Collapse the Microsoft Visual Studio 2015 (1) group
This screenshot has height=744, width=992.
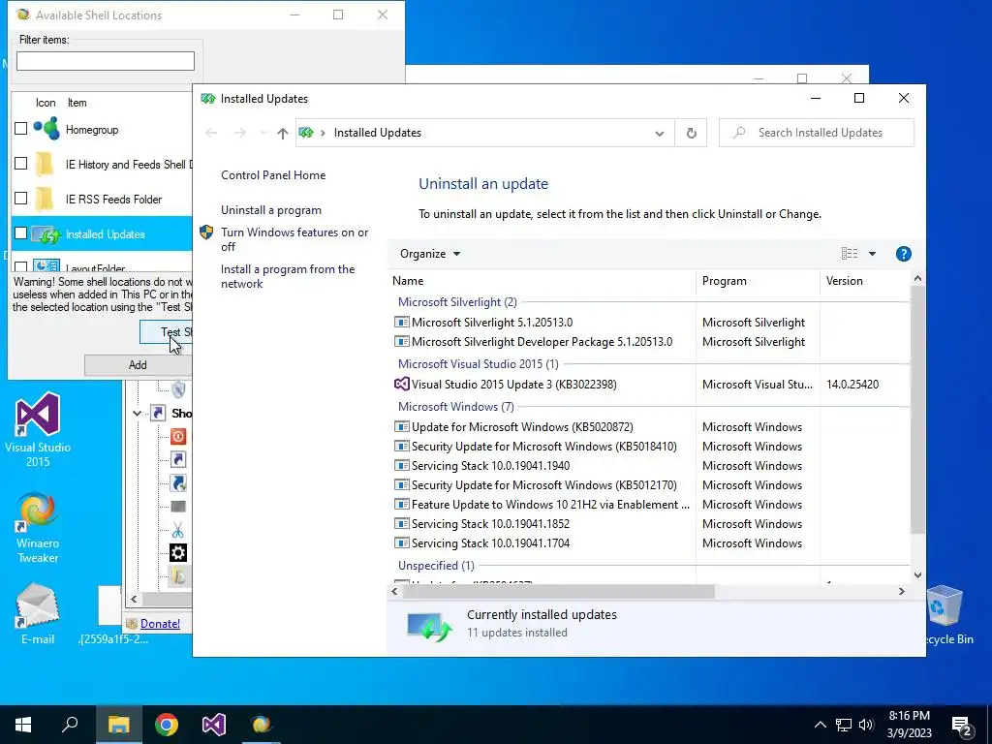[478, 364]
